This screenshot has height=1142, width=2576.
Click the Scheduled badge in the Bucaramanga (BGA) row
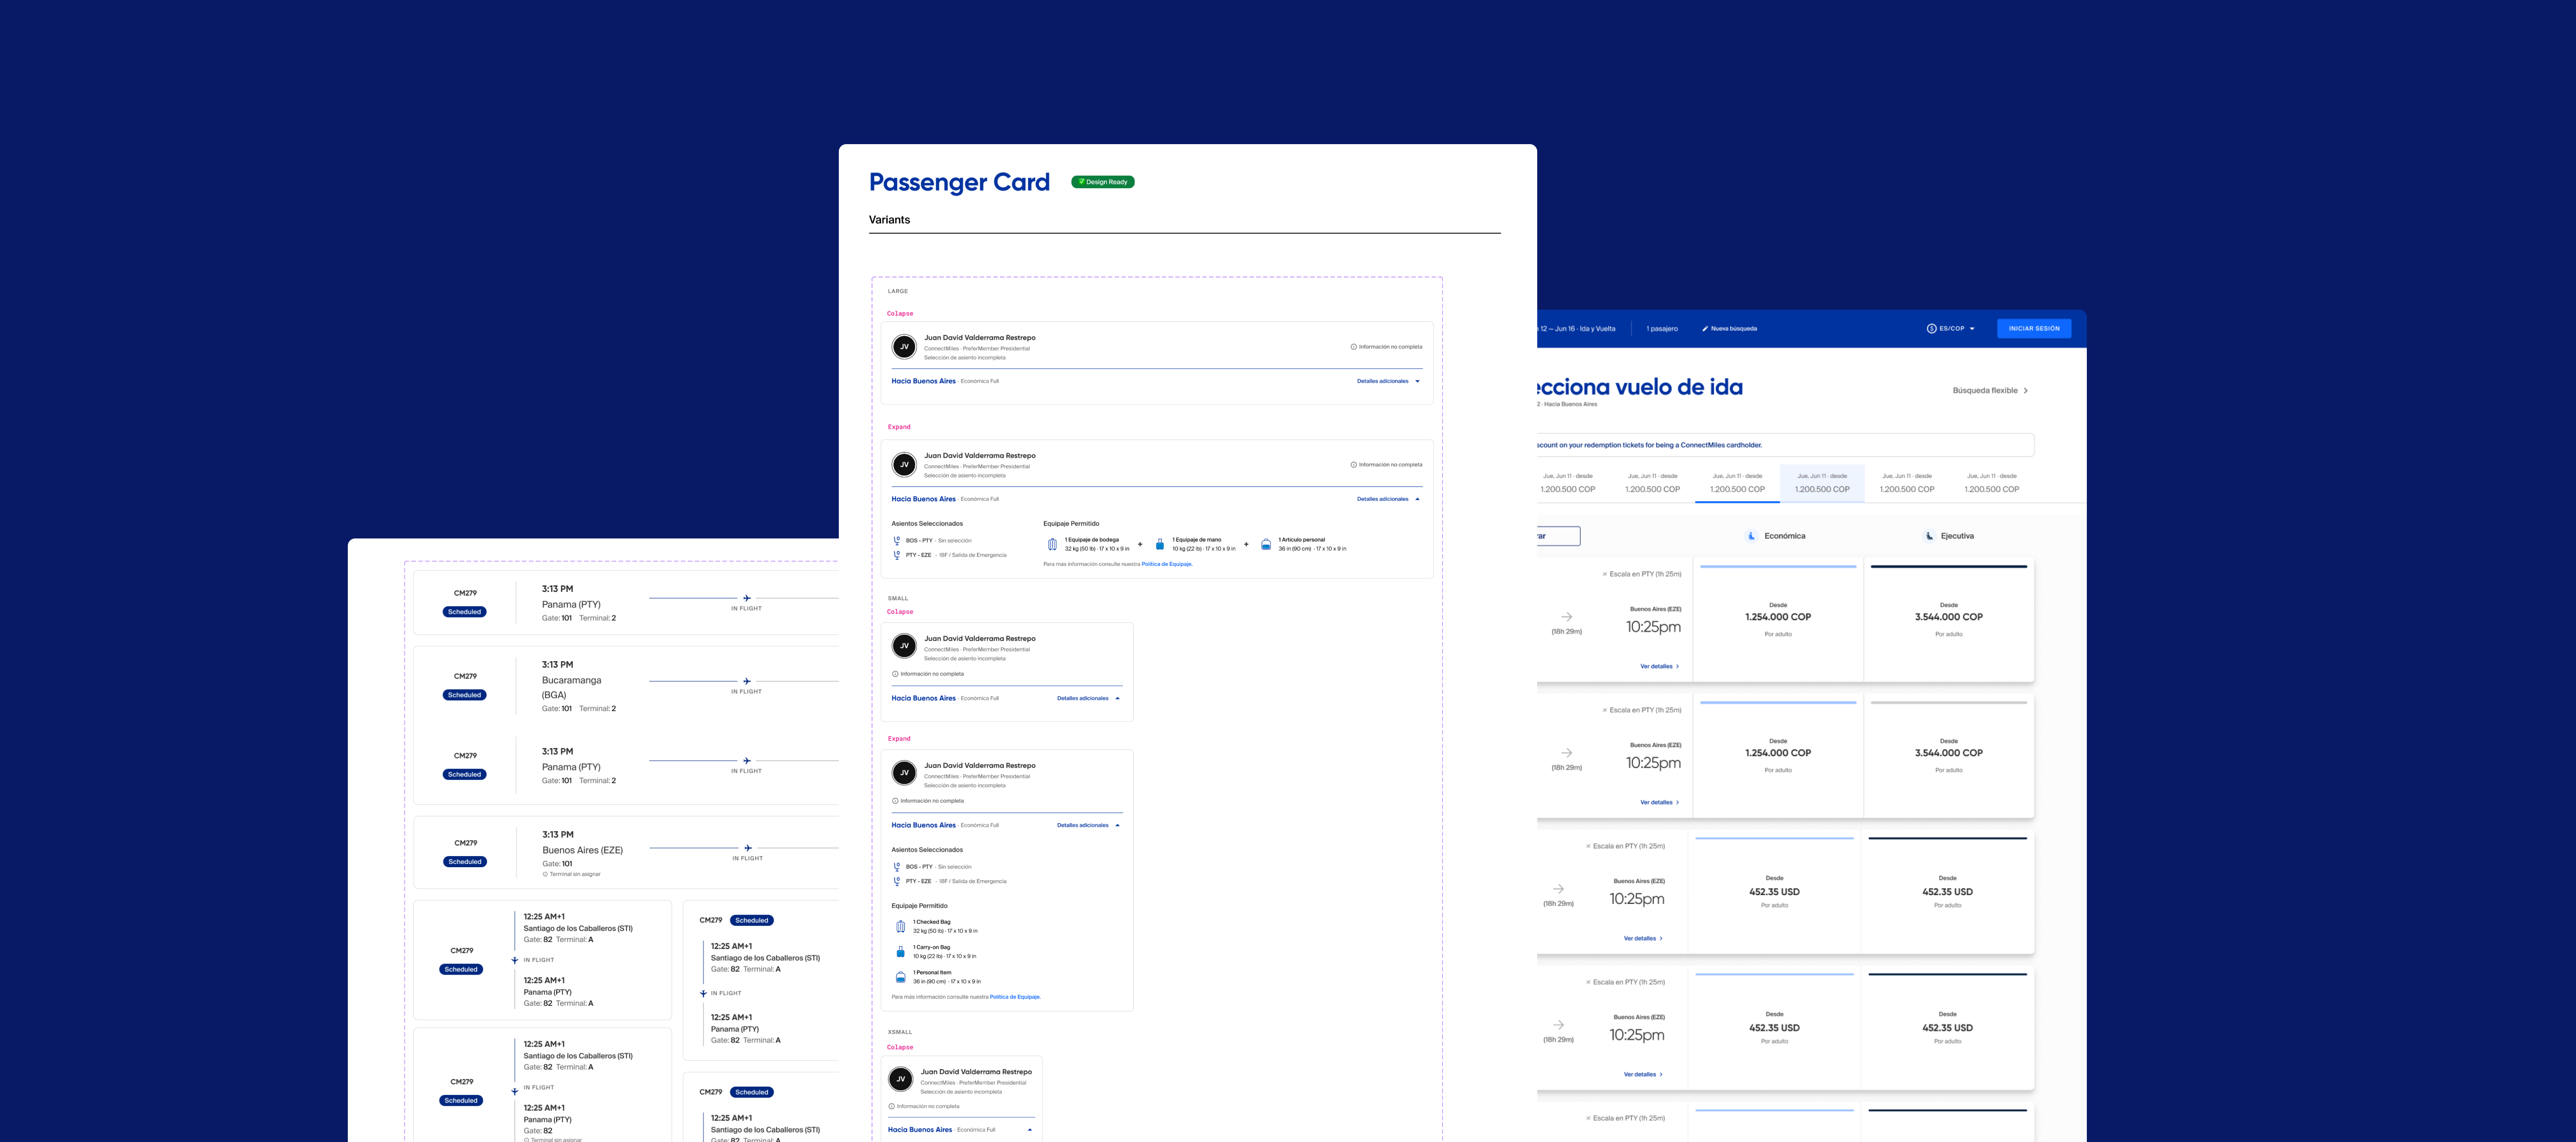point(465,695)
